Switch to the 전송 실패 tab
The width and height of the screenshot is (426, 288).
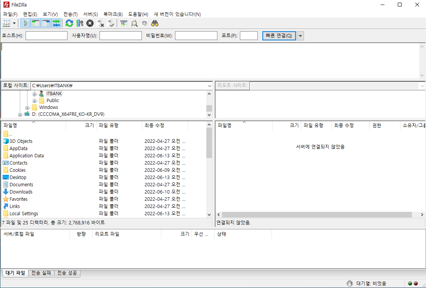click(41, 273)
